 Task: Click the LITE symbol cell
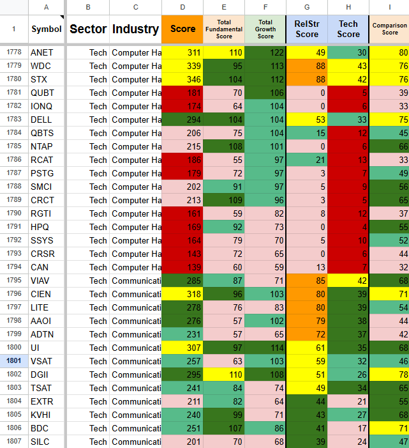coord(46,307)
